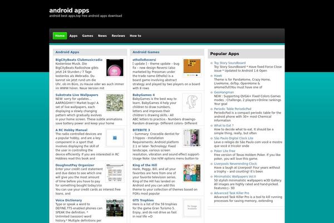The height and width of the screenshot is (223, 334).
Task: Click tagline 'android best apps,top free android apps download'
Action: [x=86, y=16]
